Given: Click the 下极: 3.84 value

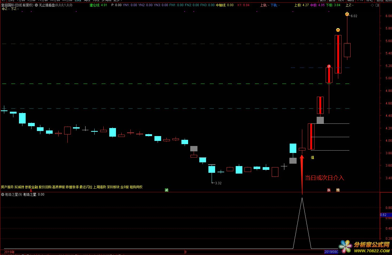Looking at the screenshot, I should pyautogui.click(x=333, y=5).
